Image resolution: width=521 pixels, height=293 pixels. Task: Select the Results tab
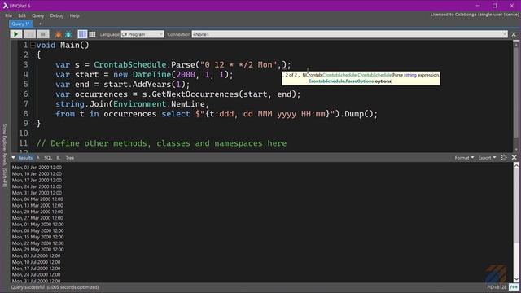tap(25, 158)
